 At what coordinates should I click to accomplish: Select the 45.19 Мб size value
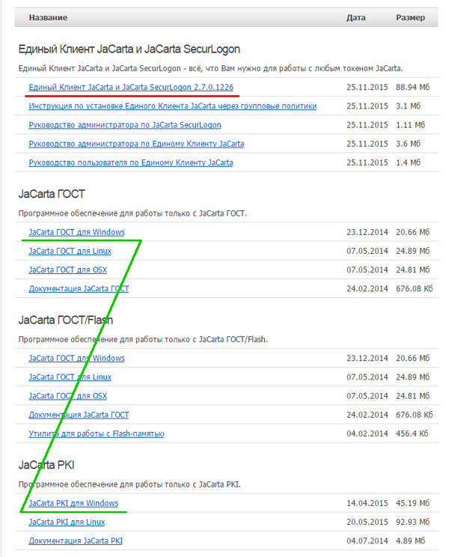click(413, 503)
